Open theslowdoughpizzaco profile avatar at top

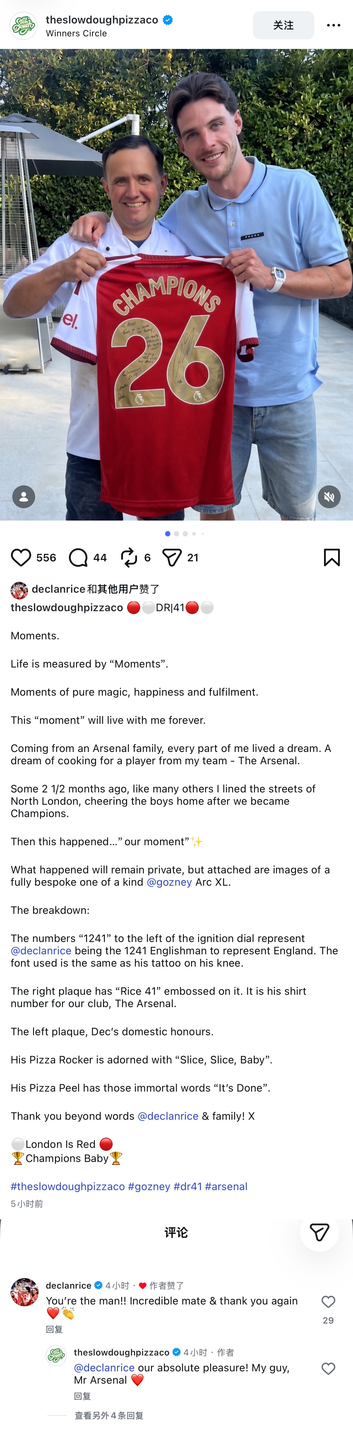(x=23, y=26)
